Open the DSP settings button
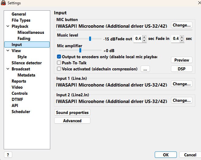Image resolution: width=201 pixels, height=160 pixels. coord(182,69)
